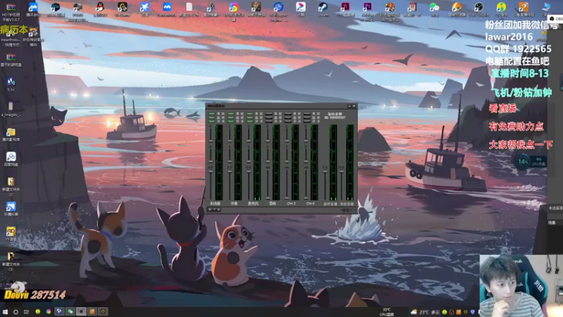Toggle the middle green switch above 系统音 channel

tap(212, 118)
